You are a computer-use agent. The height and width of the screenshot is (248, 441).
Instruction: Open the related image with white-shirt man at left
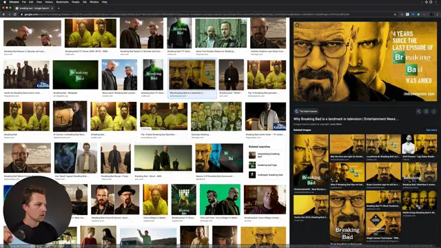tap(420, 144)
